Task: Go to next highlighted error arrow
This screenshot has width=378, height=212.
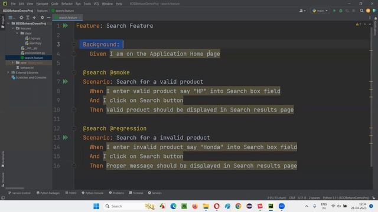Action: click(x=370, y=24)
